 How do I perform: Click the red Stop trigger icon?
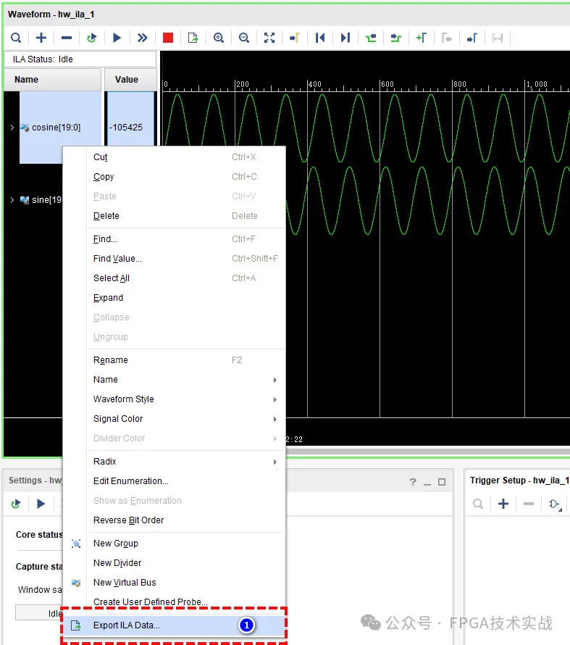pos(168,38)
